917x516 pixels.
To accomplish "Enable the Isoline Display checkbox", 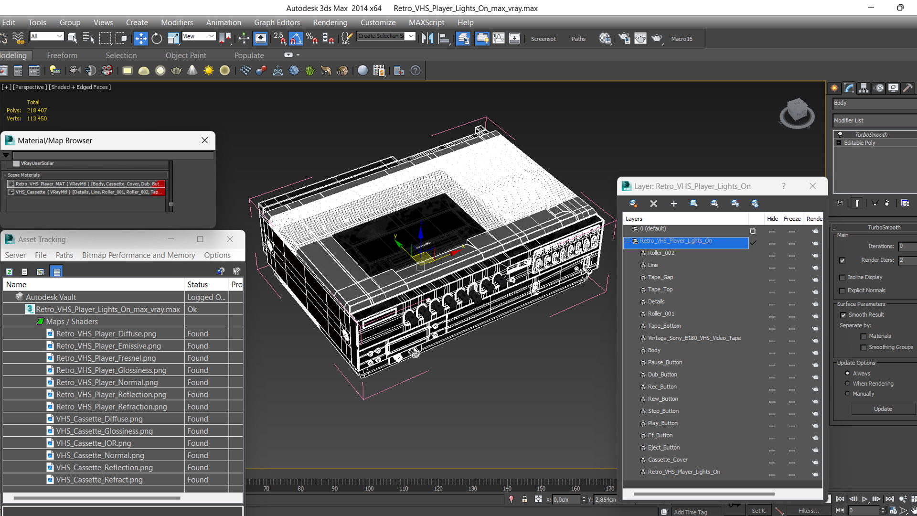I will point(842,278).
